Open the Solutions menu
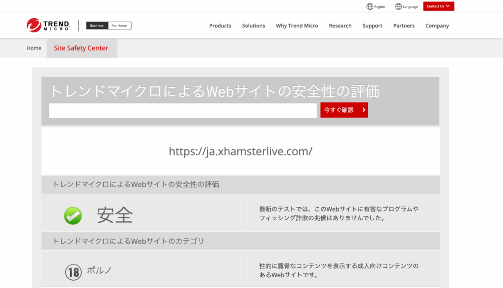Image resolution: width=503 pixels, height=288 pixels. (253, 26)
